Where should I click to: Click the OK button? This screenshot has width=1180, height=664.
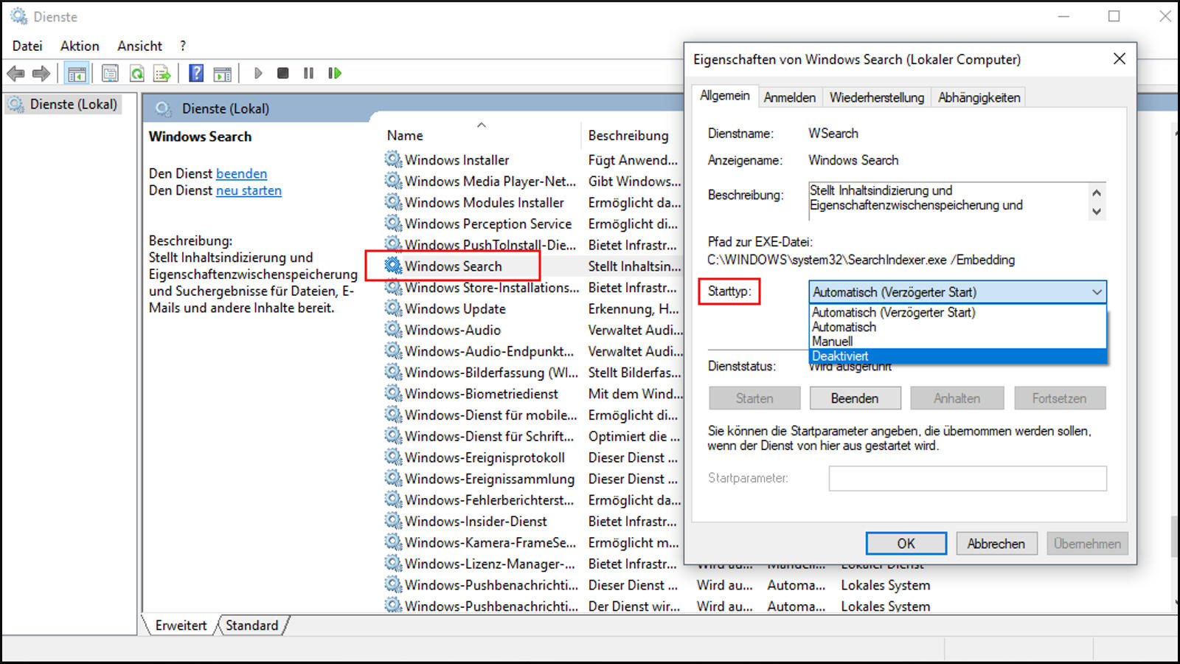pyautogui.click(x=906, y=544)
